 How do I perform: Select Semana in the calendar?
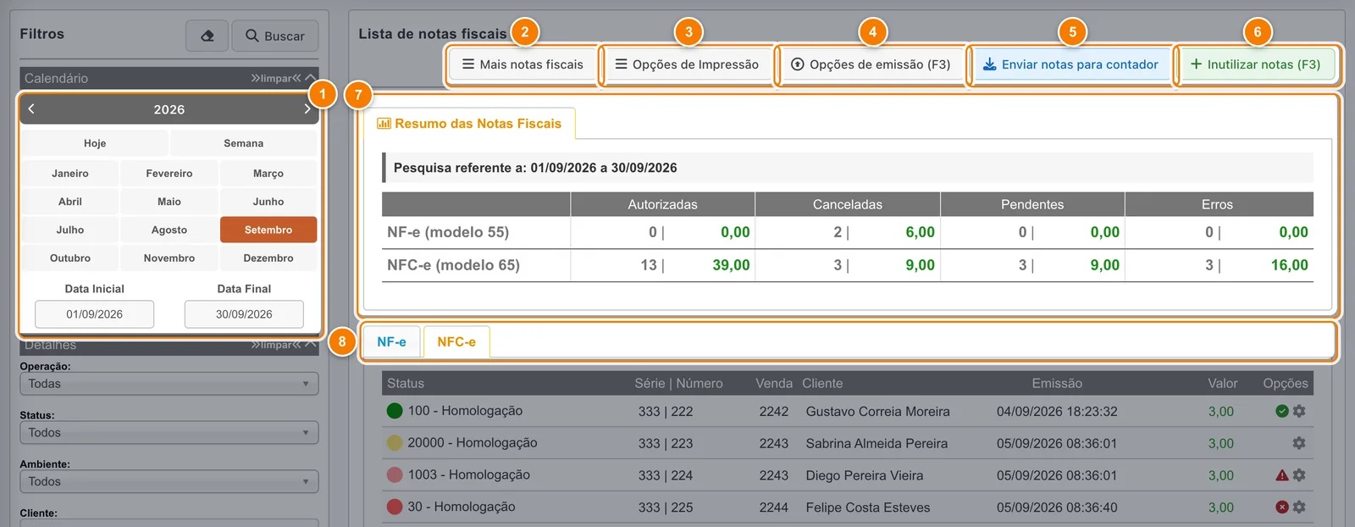click(244, 143)
